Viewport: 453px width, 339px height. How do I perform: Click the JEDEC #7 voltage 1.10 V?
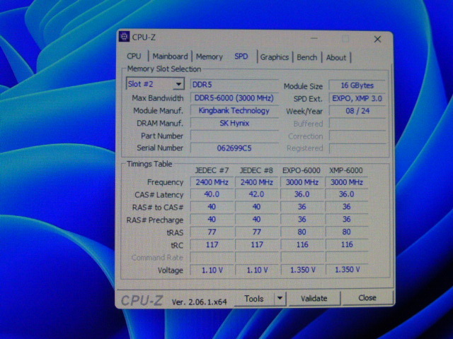[x=212, y=270]
